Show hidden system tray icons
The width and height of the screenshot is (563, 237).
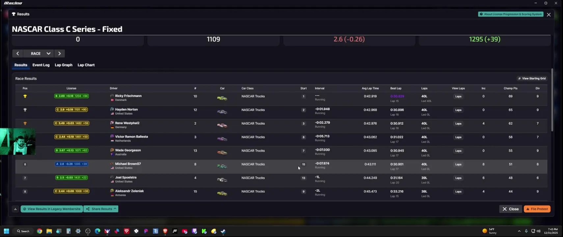coord(519,231)
